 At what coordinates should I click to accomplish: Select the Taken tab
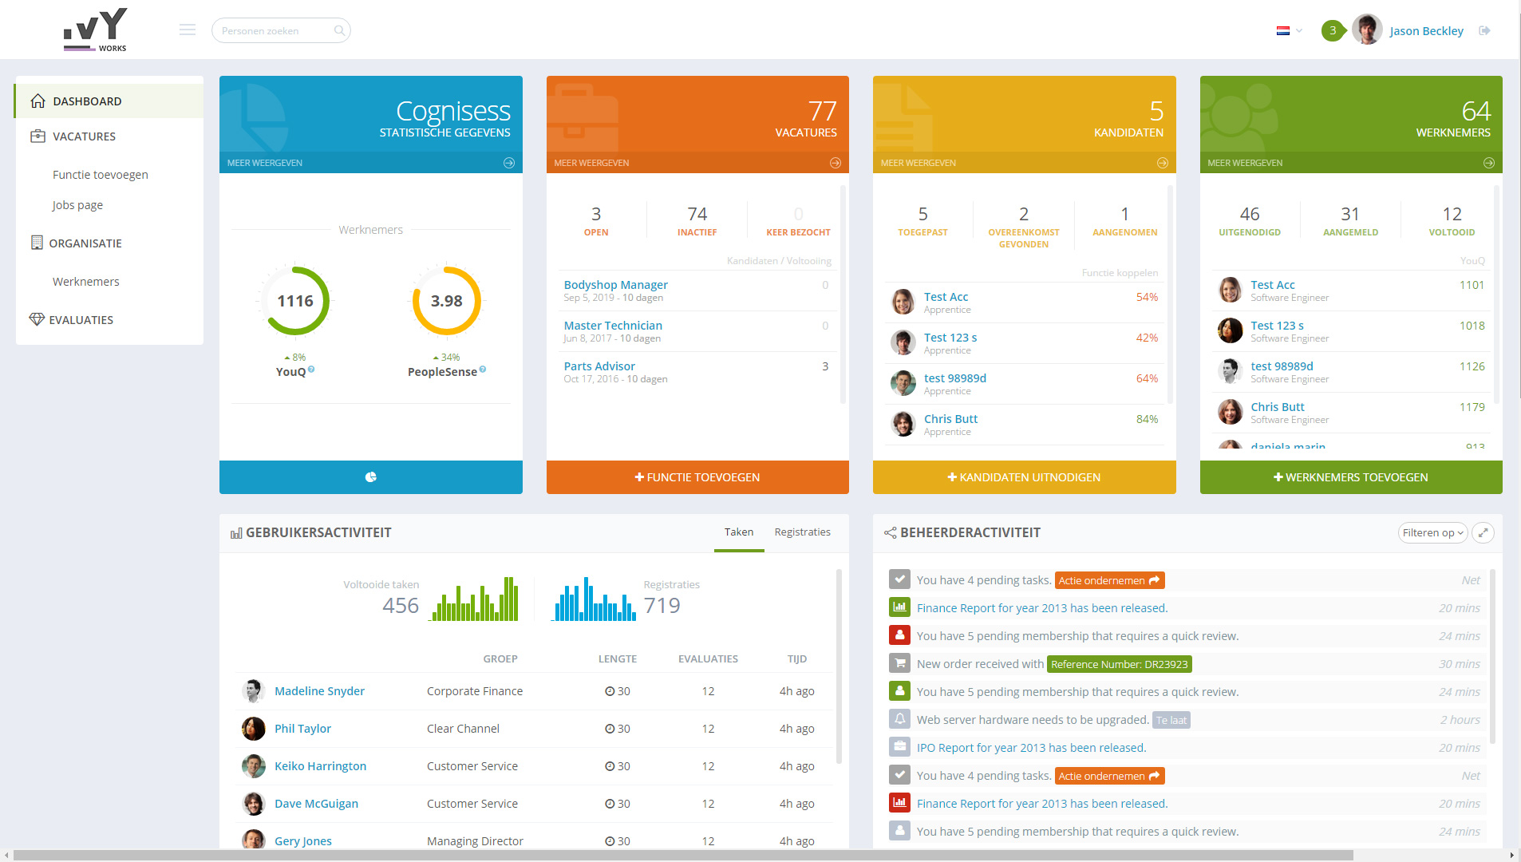click(738, 532)
